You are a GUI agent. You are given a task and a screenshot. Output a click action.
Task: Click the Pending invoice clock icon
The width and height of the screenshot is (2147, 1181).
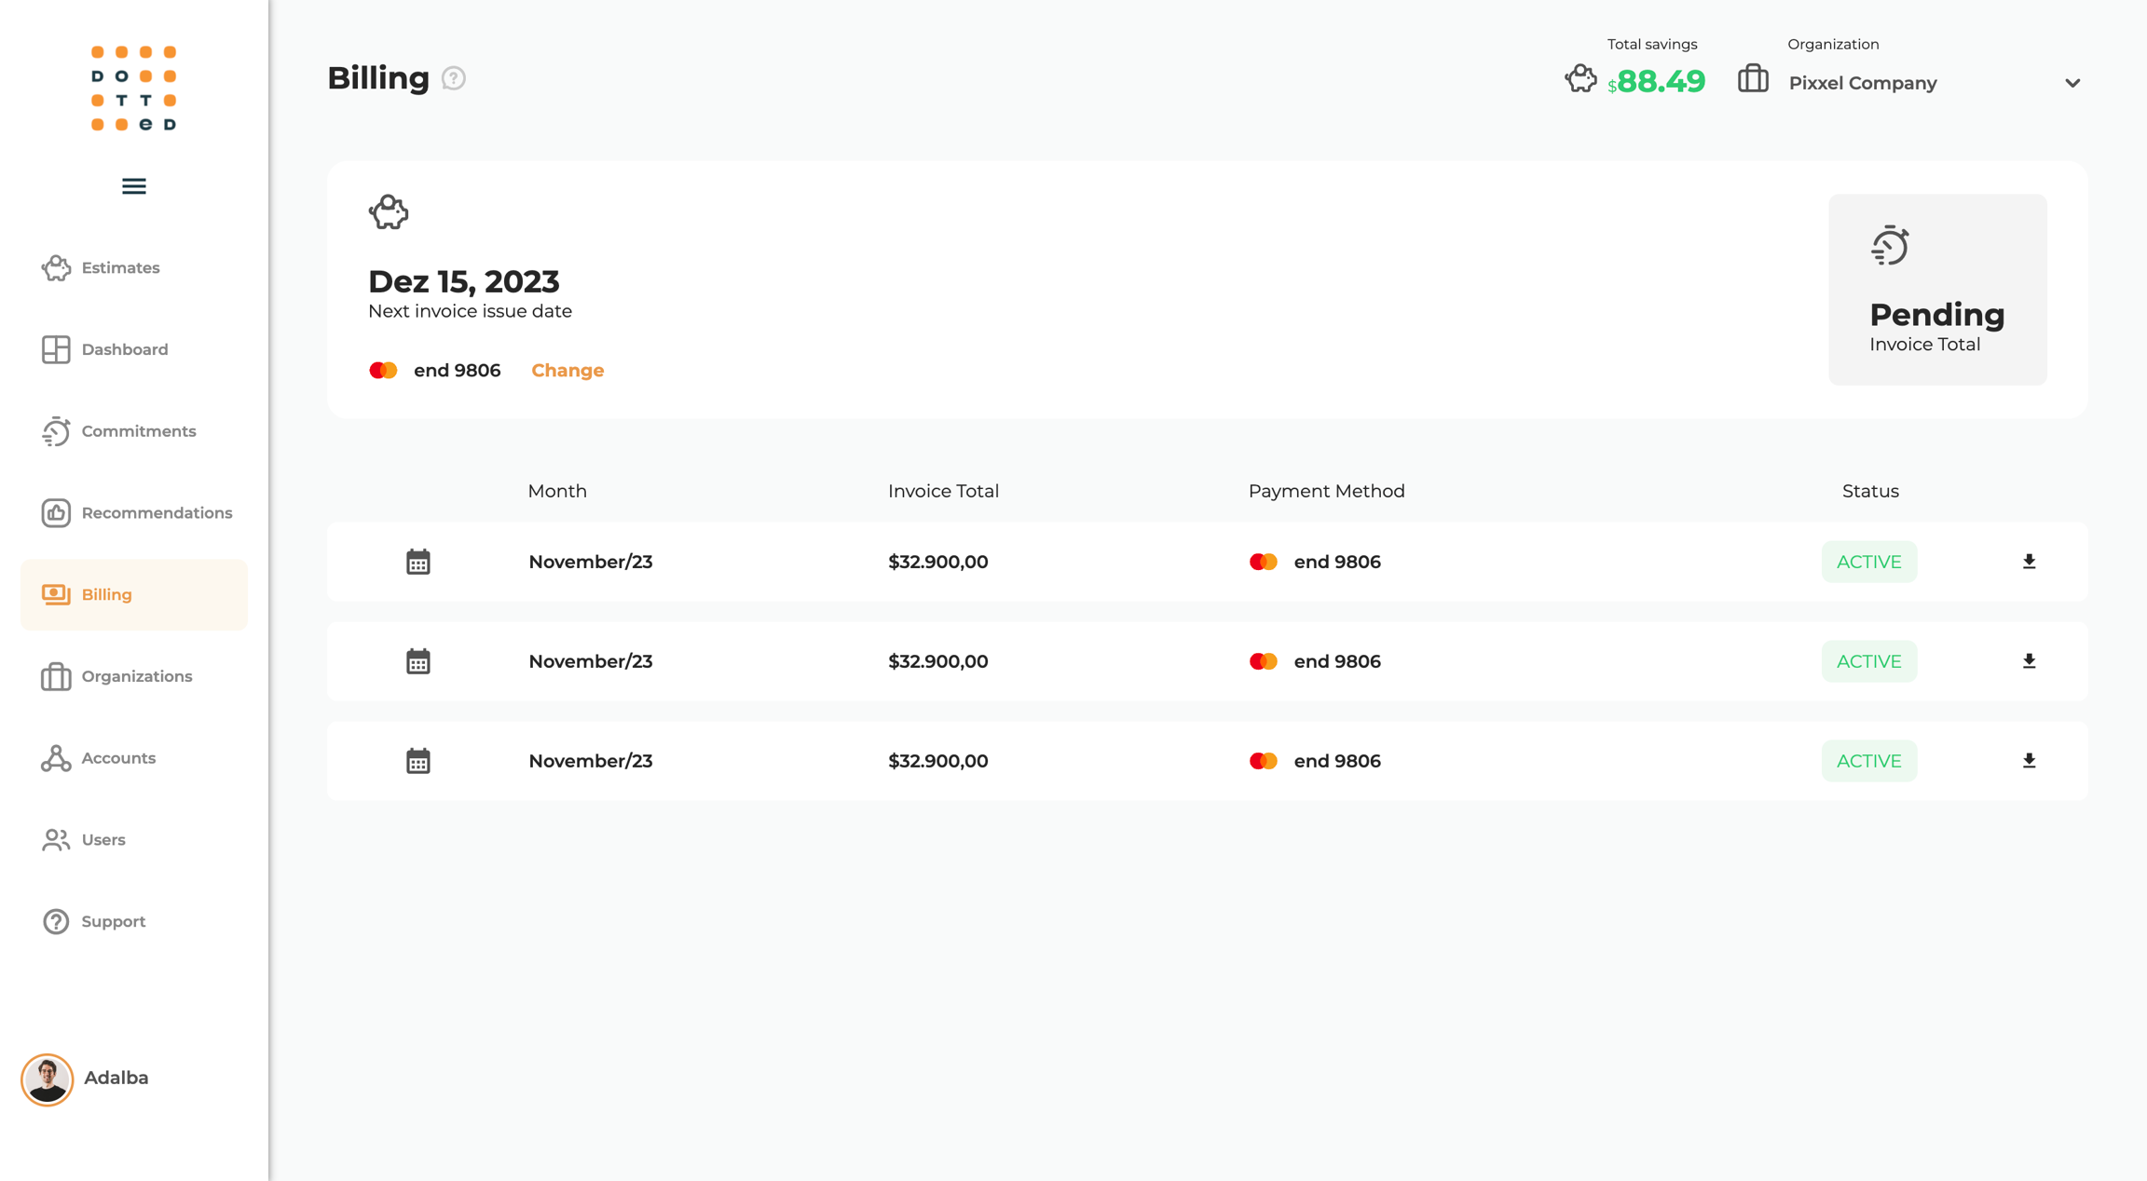[1890, 246]
